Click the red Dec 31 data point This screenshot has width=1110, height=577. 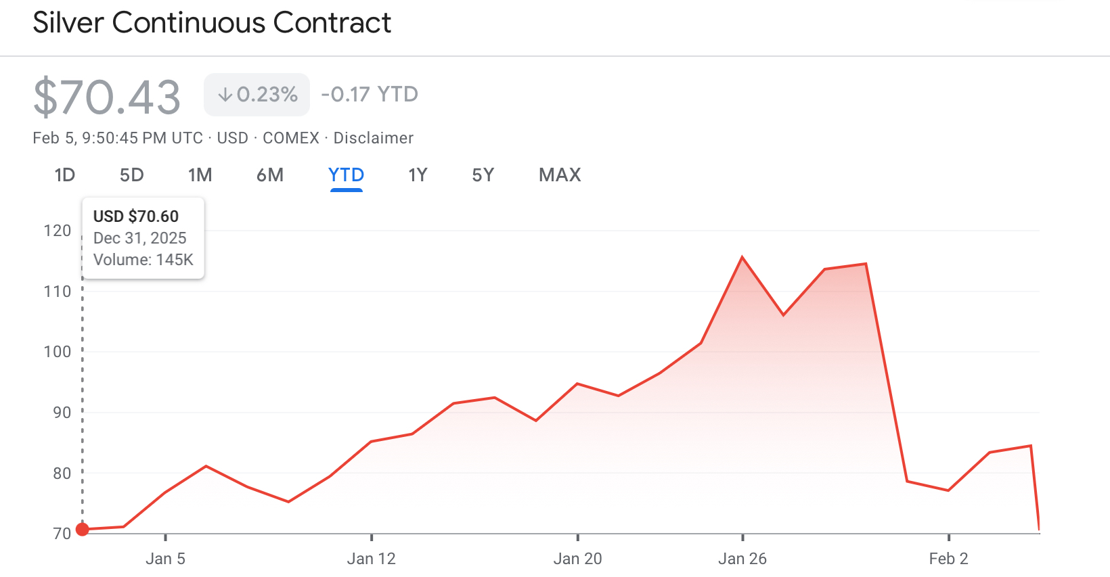click(83, 529)
